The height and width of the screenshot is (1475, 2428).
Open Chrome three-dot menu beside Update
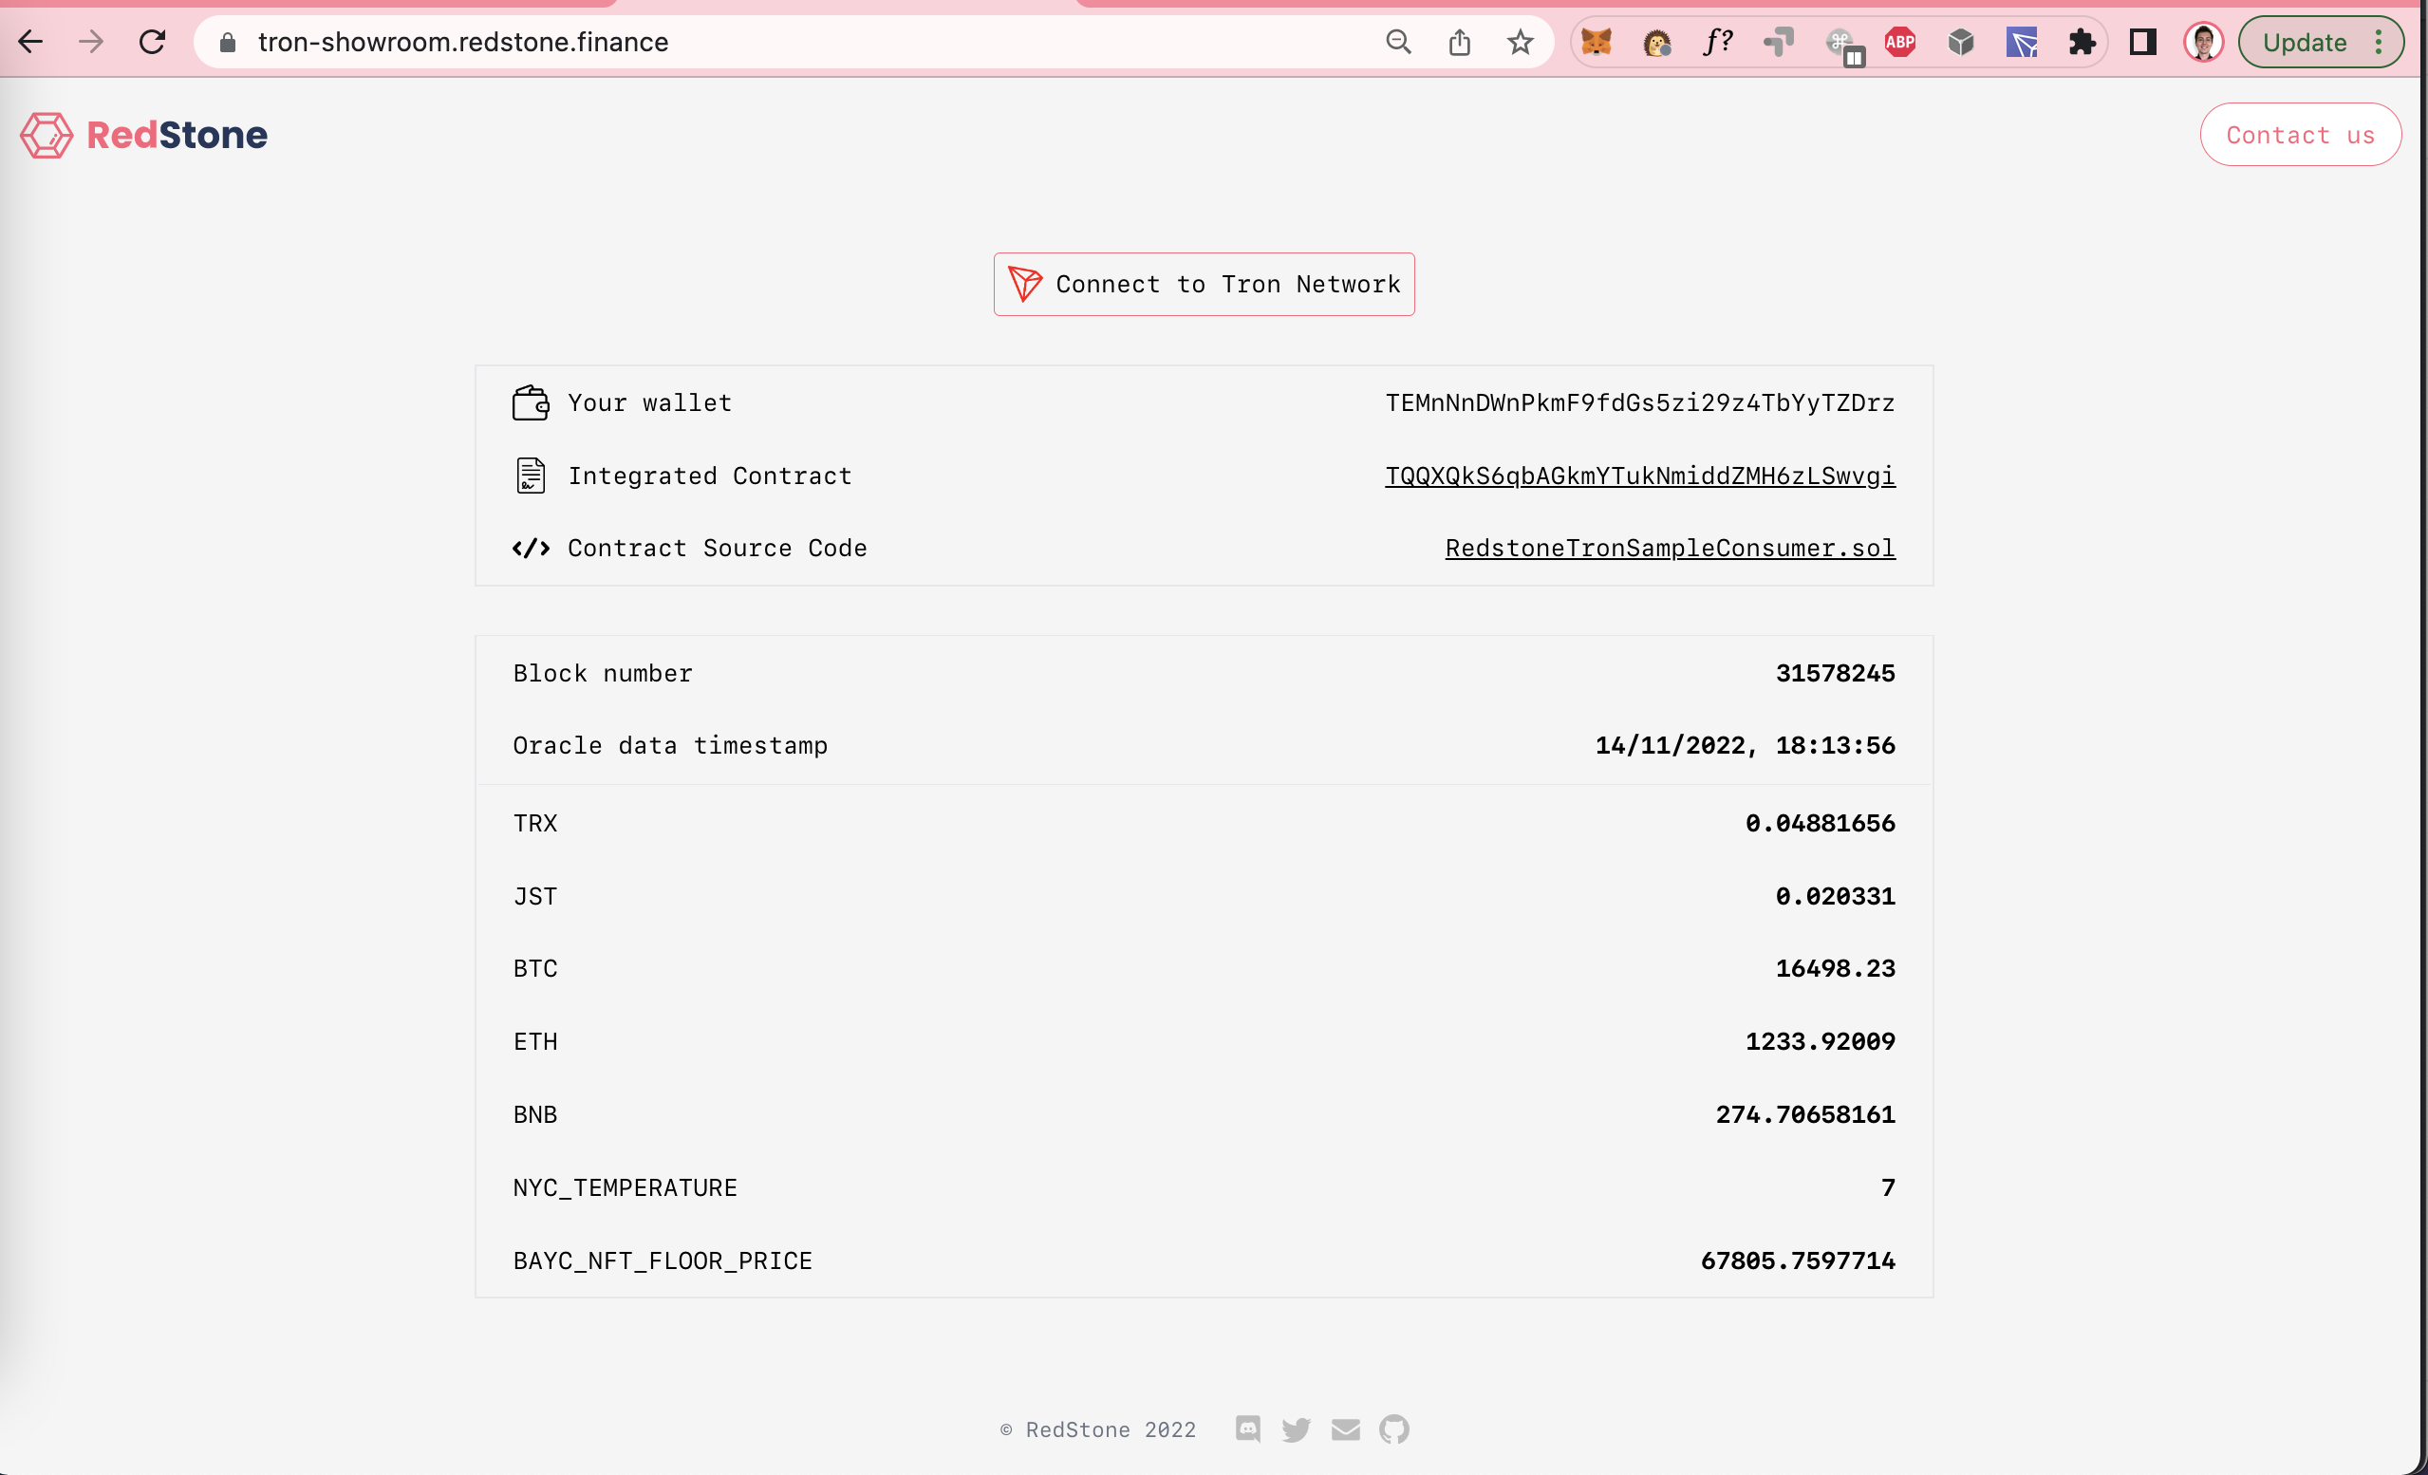click(x=2379, y=43)
